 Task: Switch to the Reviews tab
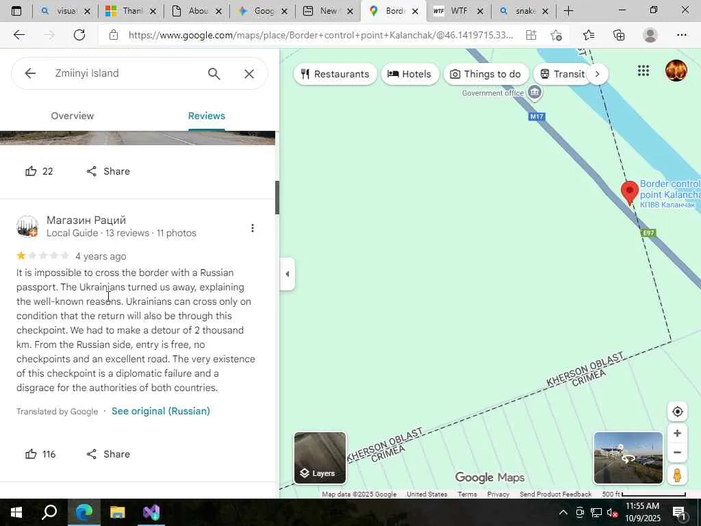(207, 116)
